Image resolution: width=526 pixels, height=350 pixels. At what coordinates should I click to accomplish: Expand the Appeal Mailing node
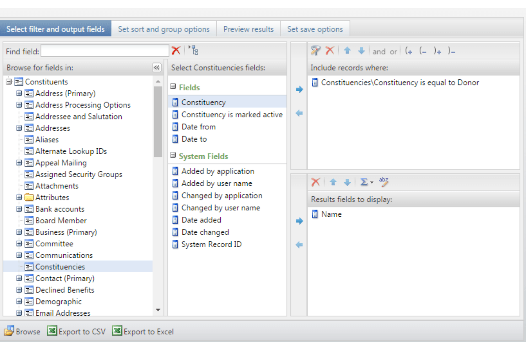pyautogui.click(x=19, y=163)
